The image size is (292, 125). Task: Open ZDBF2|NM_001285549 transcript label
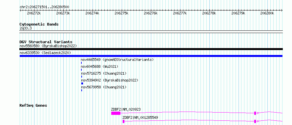[x=140, y=118]
